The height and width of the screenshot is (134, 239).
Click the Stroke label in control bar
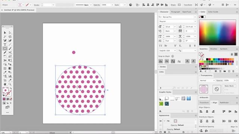(37, 5)
